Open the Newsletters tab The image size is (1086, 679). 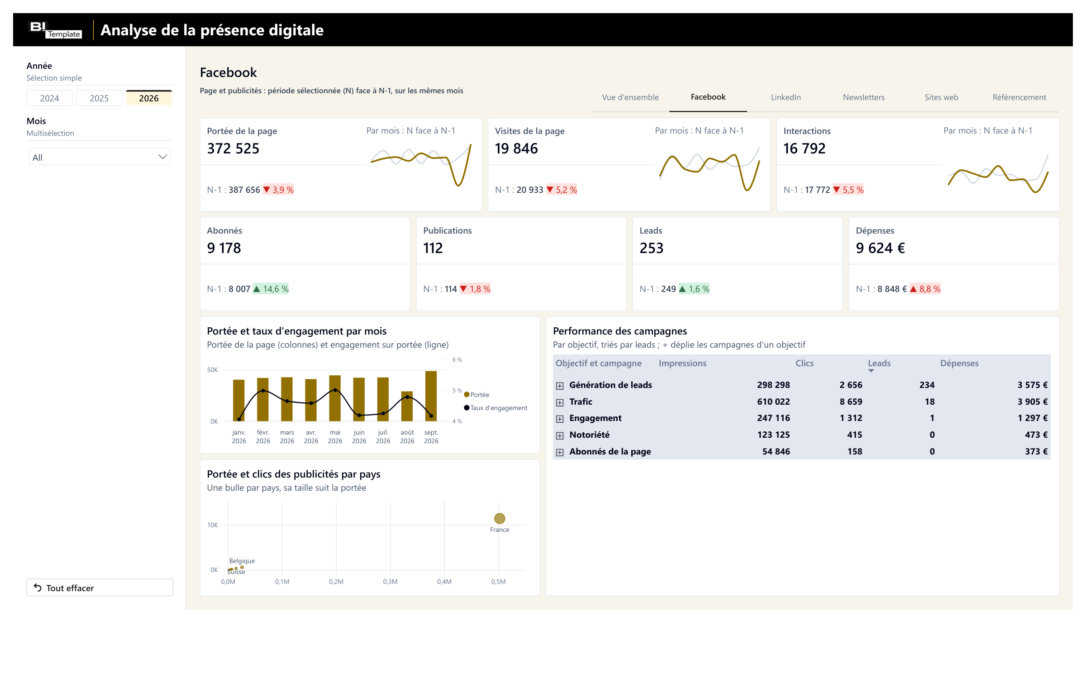click(864, 97)
